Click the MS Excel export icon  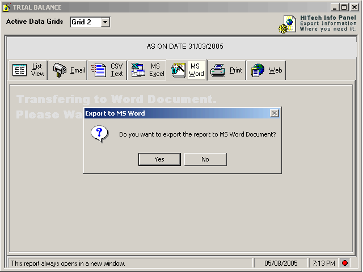point(138,70)
